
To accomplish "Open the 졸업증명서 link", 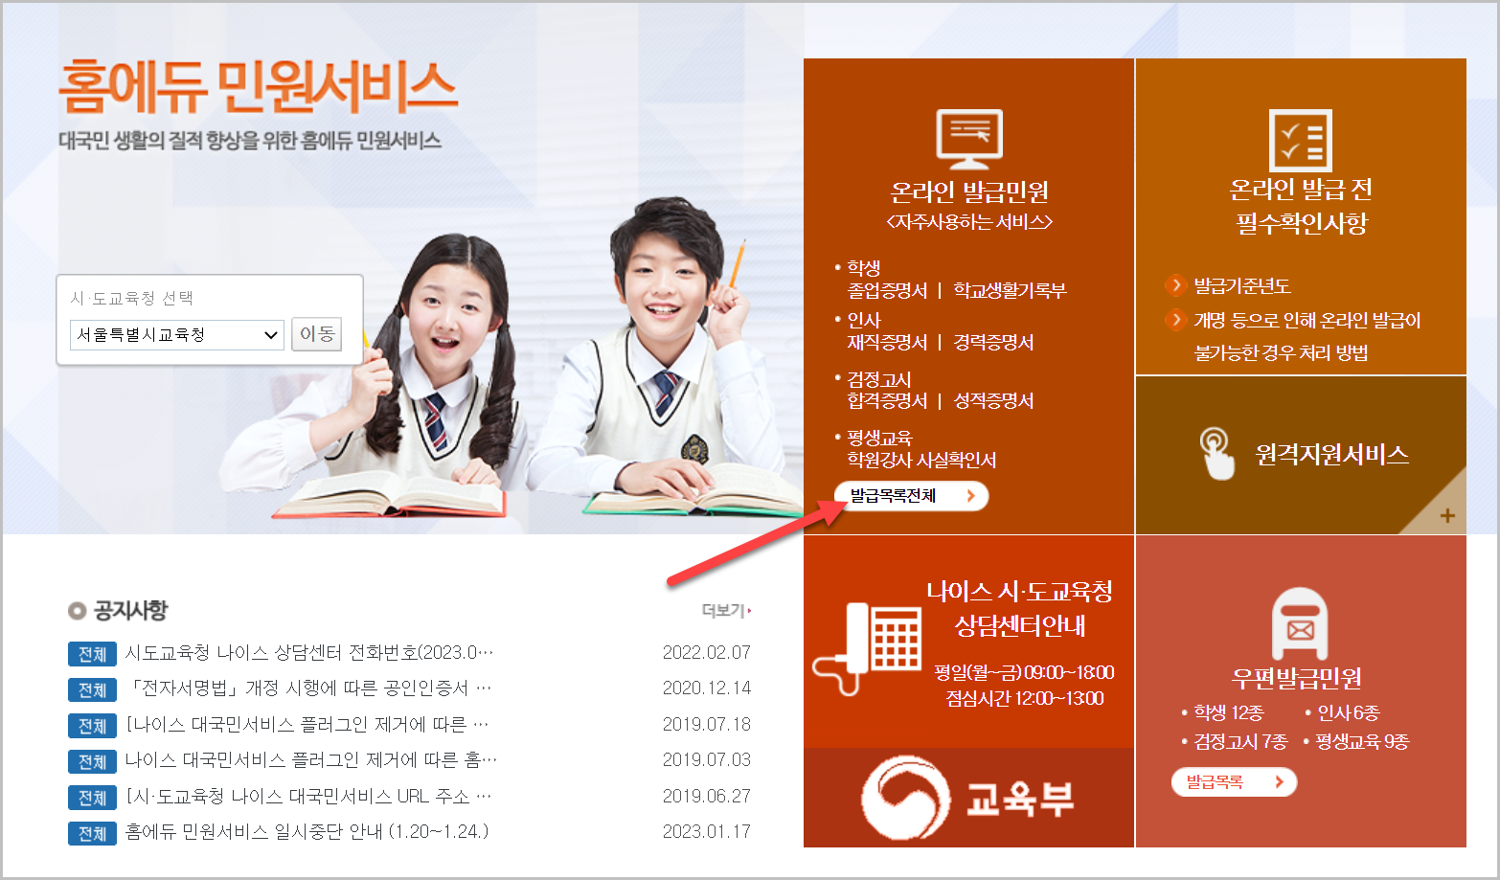I will pyautogui.click(x=887, y=290).
